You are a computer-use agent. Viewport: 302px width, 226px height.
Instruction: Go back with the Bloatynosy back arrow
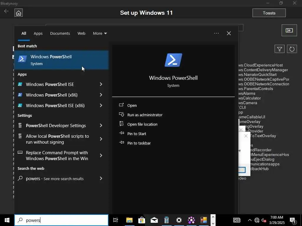[6, 11]
